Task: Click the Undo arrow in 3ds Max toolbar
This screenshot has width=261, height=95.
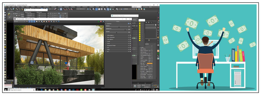Action: (x=8, y=9)
